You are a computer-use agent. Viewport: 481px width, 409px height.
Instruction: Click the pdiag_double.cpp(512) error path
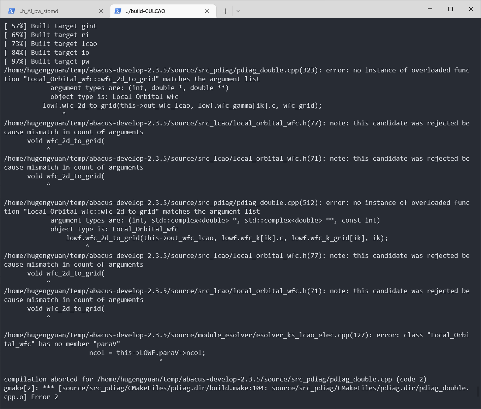pos(163,202)
